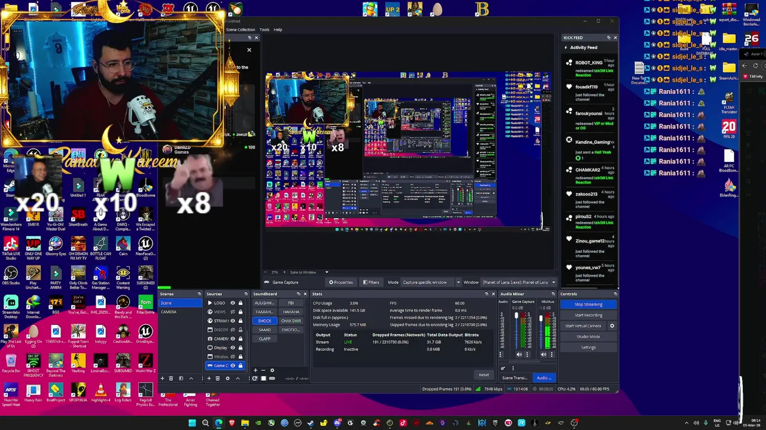Select the CAMERA scene
Image resolution: width=766 pixels, height=430 pixels.
(x=180, y=312)
